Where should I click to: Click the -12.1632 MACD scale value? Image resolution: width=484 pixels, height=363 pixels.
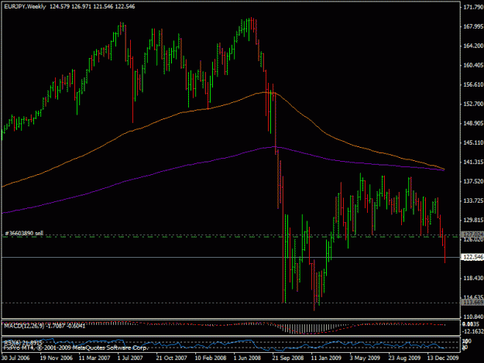coord(473,331)
